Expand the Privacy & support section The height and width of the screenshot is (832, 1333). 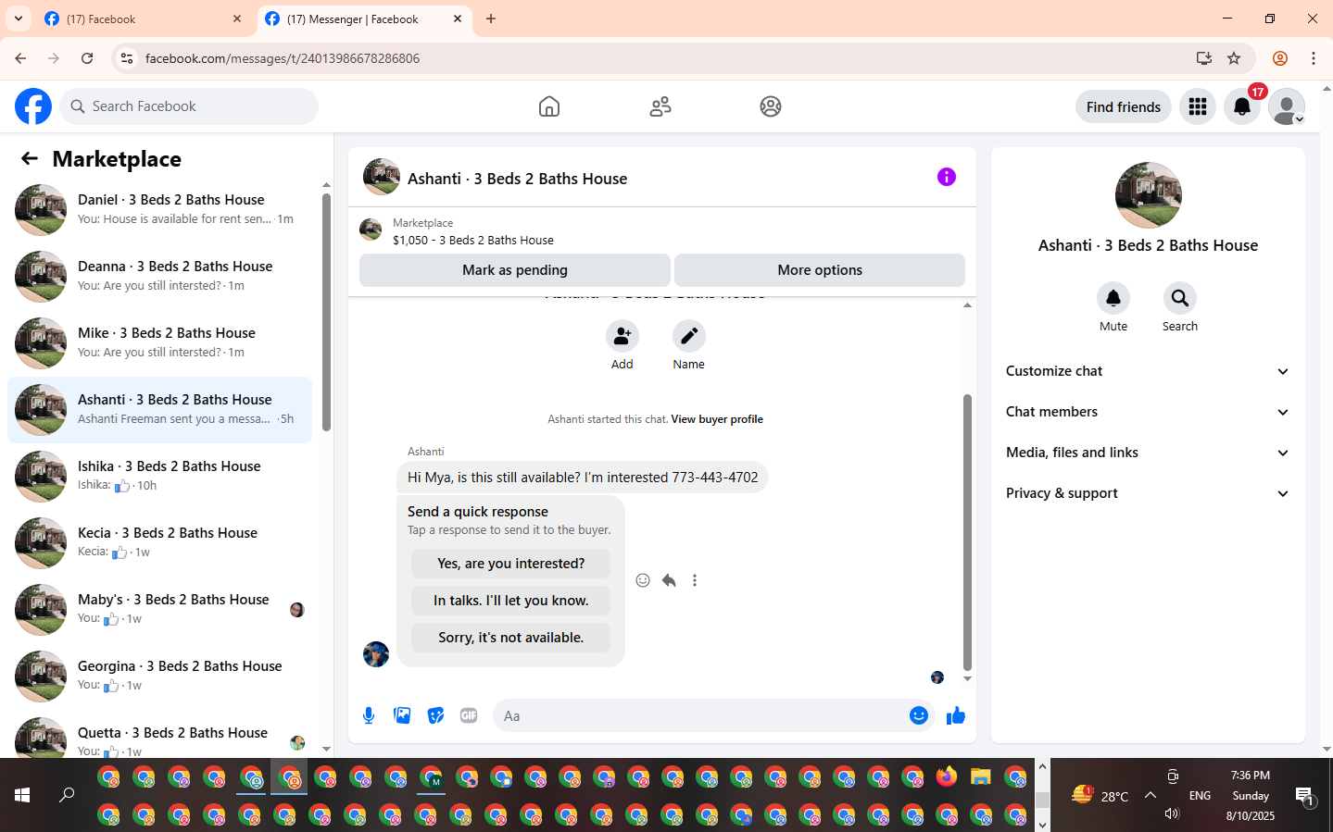1148,493
